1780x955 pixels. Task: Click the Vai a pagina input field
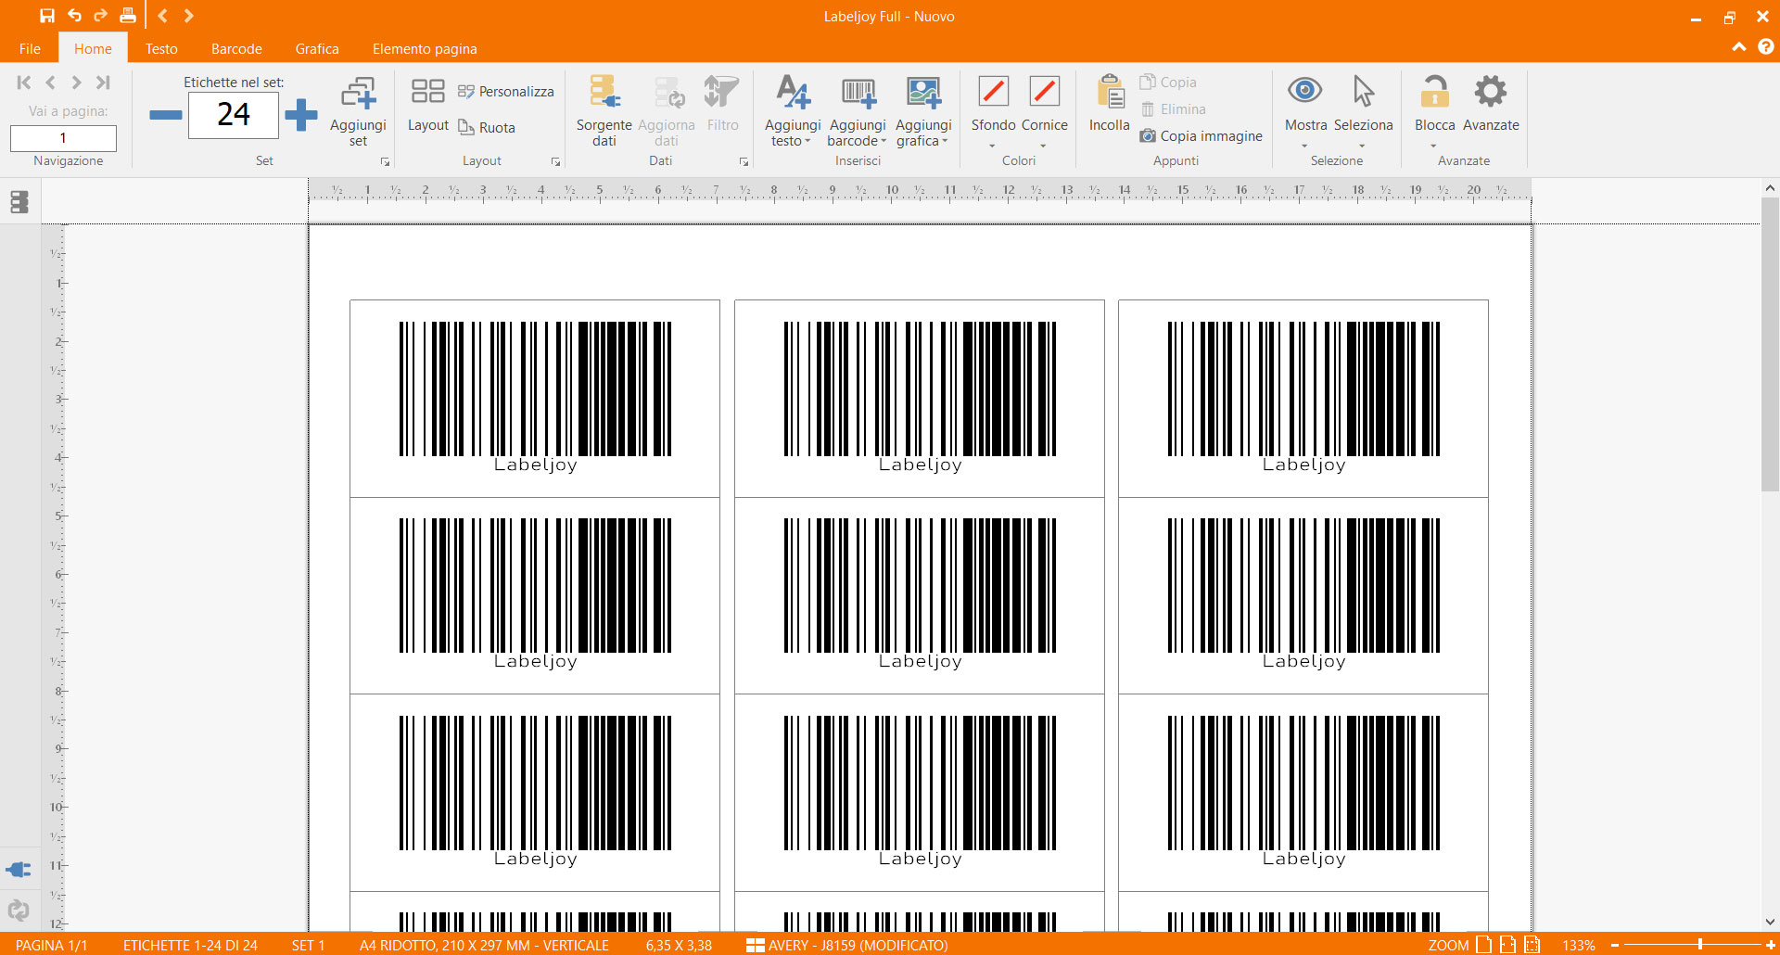point(63,138)
